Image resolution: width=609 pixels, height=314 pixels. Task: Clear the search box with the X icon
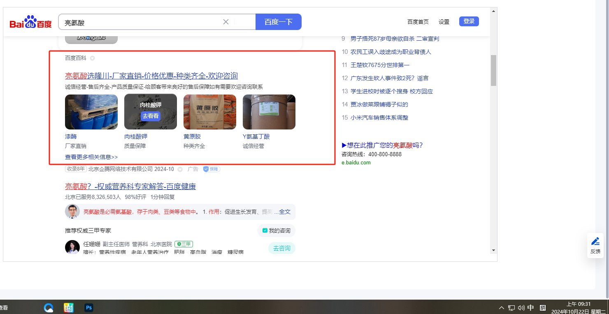pos(226,22)
